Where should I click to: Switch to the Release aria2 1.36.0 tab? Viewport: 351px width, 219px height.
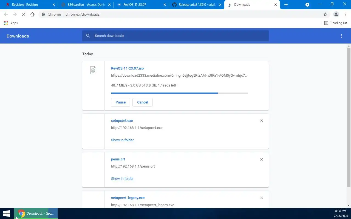tap(197, 5)
